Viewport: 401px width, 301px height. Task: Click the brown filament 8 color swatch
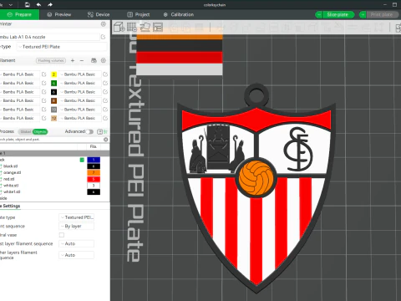pyautogui.click(x=53, y=100)
